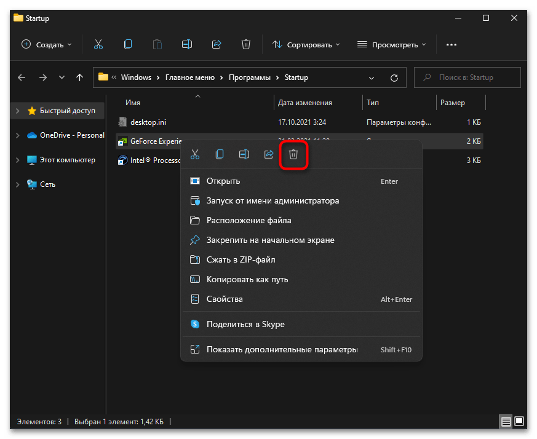This screenshot has height=439, width=537.
Task: Switch to details view in status bar
Action: point(506,421)
